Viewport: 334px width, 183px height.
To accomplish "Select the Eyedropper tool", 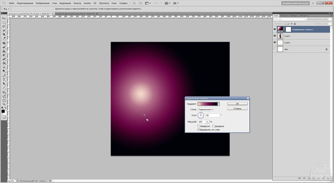I will click(4, 39).
